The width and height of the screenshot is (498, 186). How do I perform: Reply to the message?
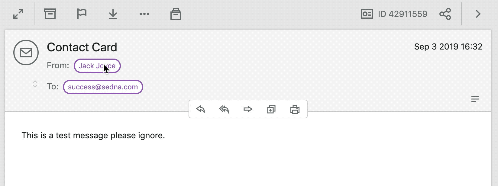[200, 109]
